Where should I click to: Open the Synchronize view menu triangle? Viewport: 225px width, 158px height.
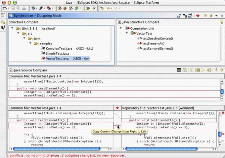216,16
